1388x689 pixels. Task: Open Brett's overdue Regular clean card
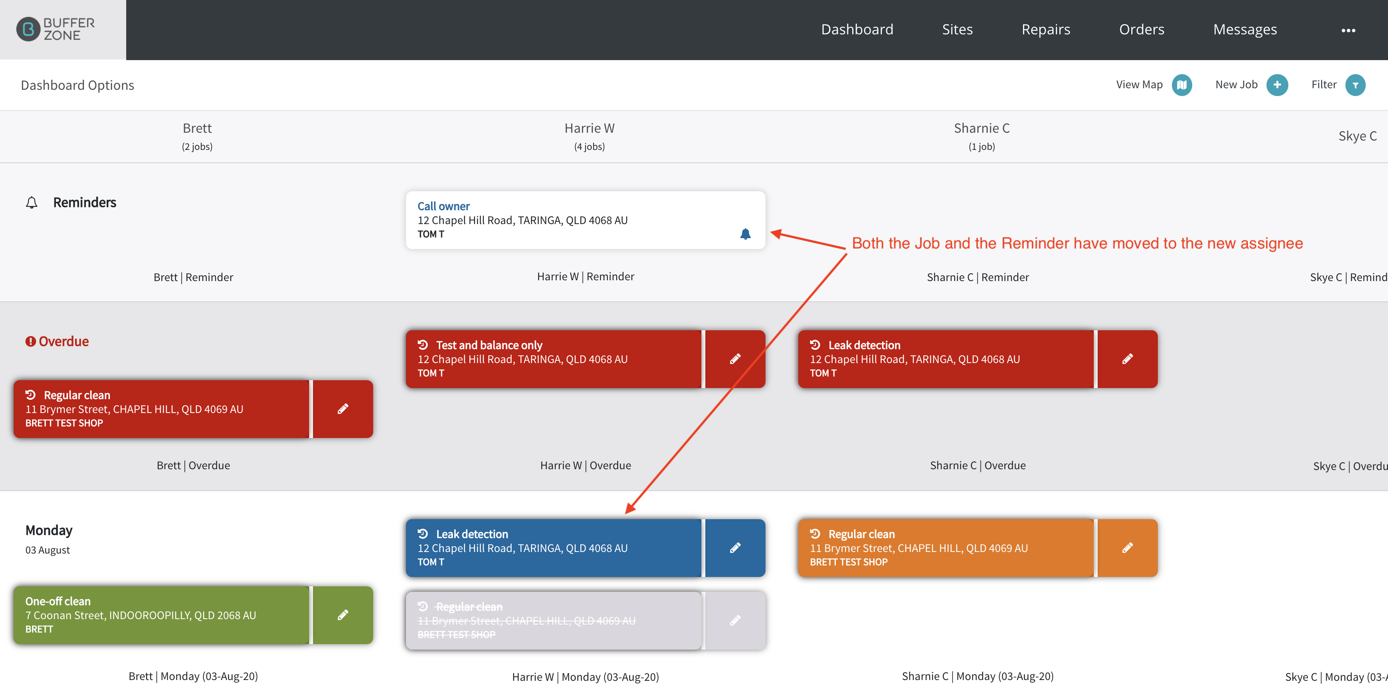[x=161, y=409]
